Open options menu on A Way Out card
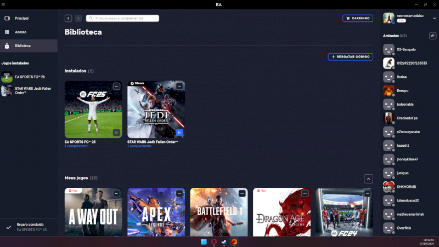Viewport: 439px width, 247px height. coord(116,193)
